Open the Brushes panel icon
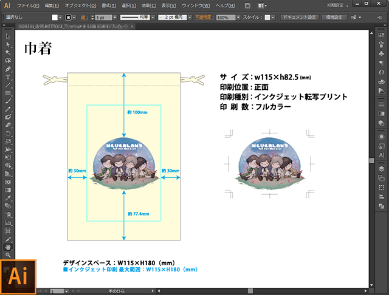This screenshot has width=389, height=295. 381,44
